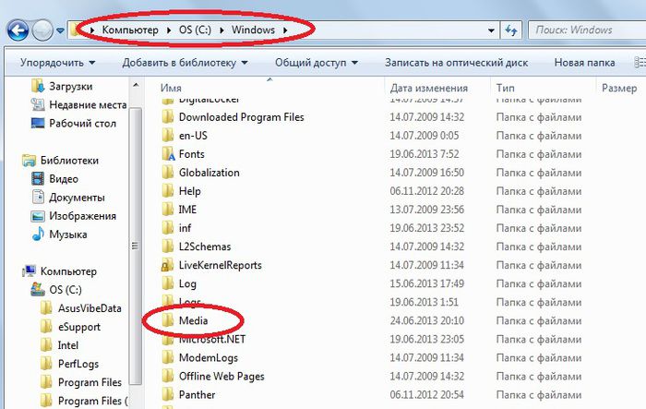Click Папка с файлами in the ModemLogs row
Screen dimensions: 646x409
tap(539, 358)
